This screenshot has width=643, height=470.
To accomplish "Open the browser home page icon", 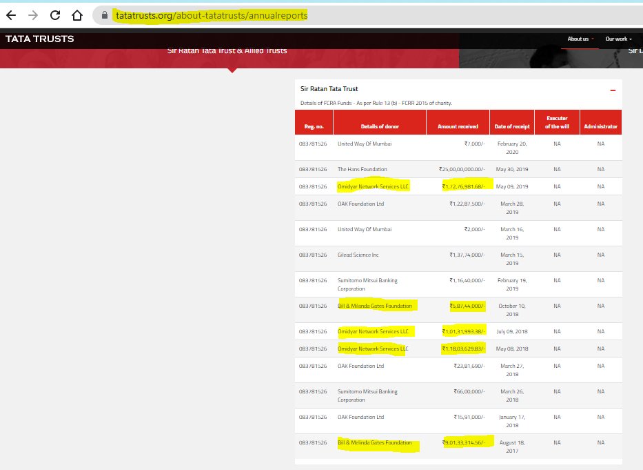I will (x=77, y=16).
